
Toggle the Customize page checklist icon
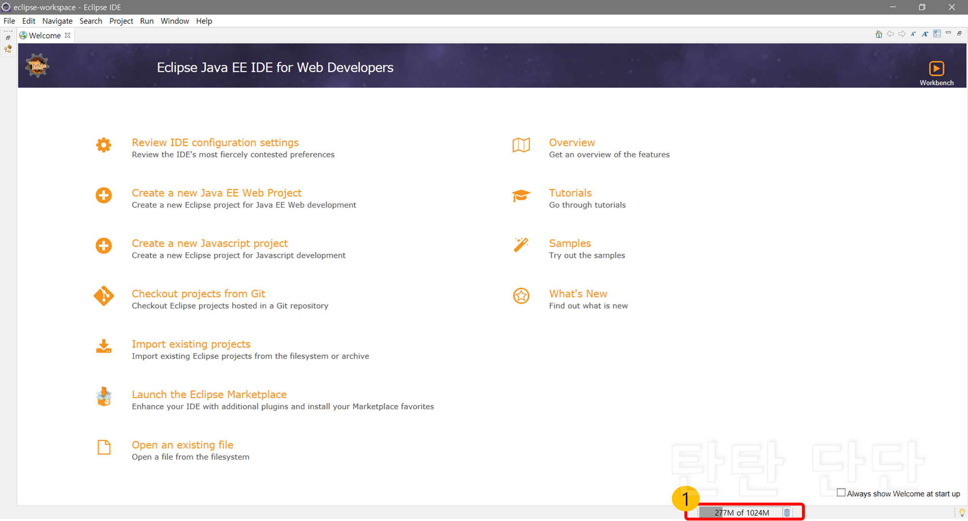pos(937,34)
